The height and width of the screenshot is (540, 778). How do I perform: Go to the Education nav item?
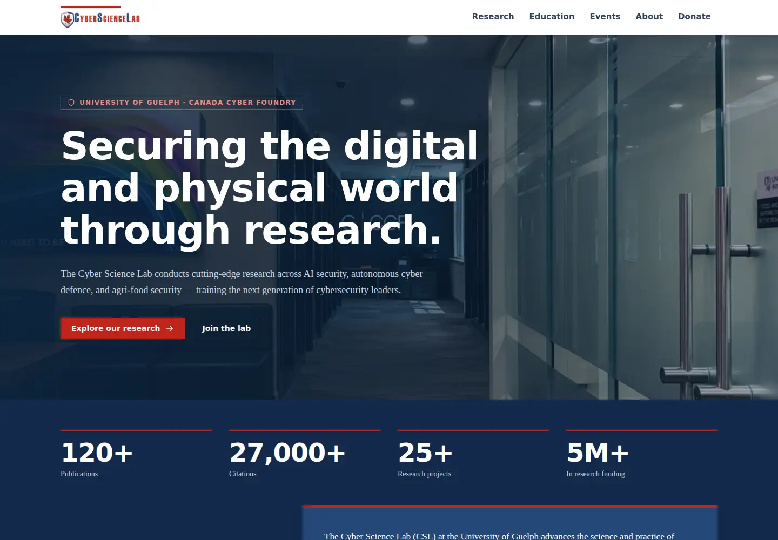pos(552,17)
